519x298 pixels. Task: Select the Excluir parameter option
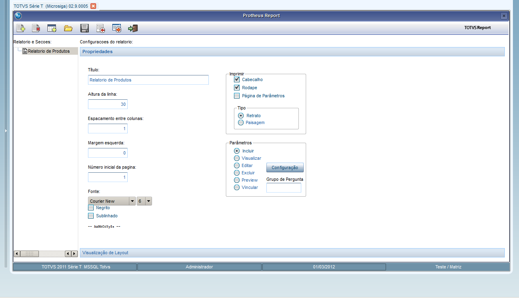237,173
